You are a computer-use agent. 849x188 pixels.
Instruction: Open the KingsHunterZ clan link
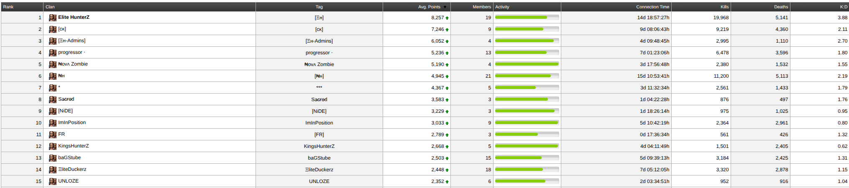pyautogui.click(x=73, y=146)
